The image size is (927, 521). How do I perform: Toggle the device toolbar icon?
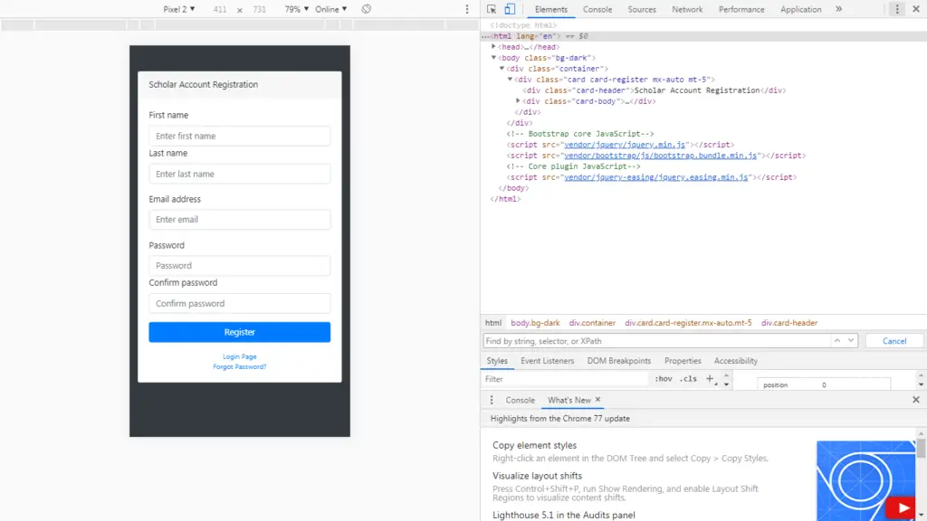pyautogui.click(x=509, y=9)
